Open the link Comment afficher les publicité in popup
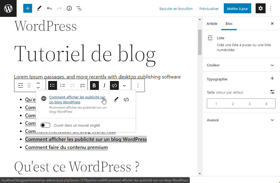 77,100
